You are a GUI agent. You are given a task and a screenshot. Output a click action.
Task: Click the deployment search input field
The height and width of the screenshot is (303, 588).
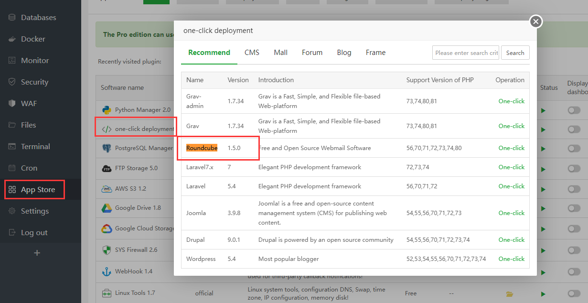click(466, 53)
